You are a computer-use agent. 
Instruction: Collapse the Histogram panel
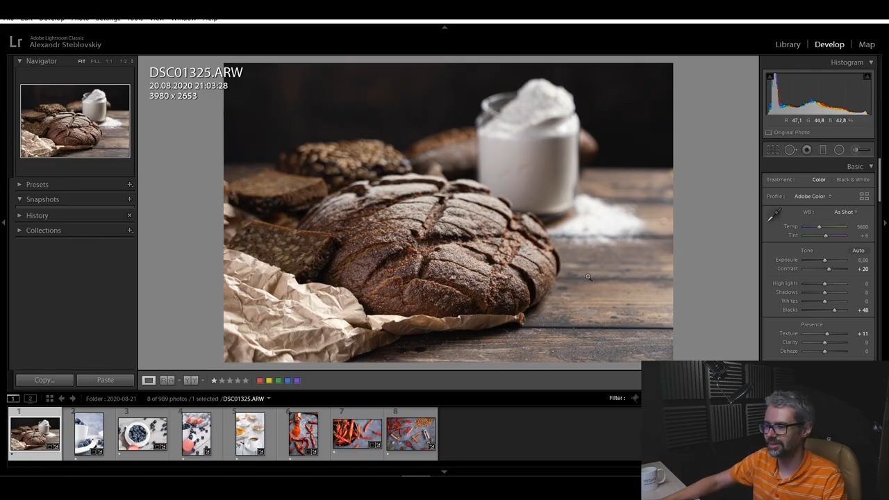[x=871, y=62]
